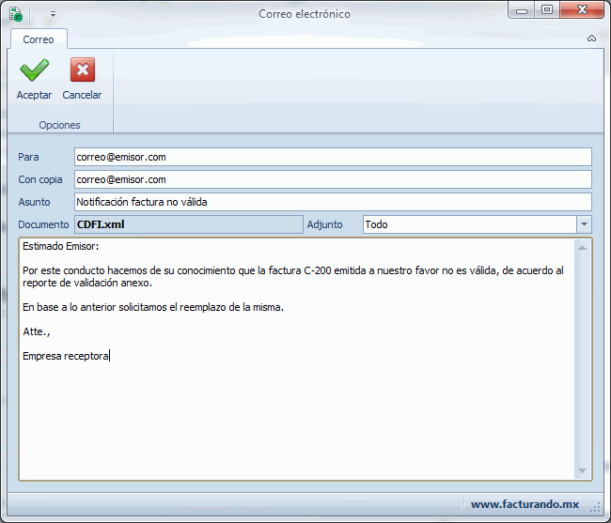Open the www.facturando.mx link
The width and height of the screenshot is (611, 523).
[x=524, y=504]
